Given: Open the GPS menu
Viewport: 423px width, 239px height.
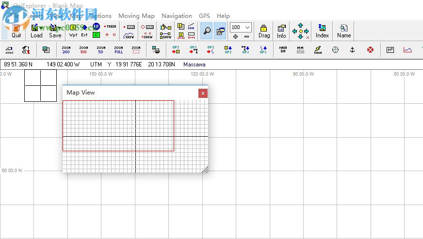Looking at the screenshot, I should click(x=204, y=16).
